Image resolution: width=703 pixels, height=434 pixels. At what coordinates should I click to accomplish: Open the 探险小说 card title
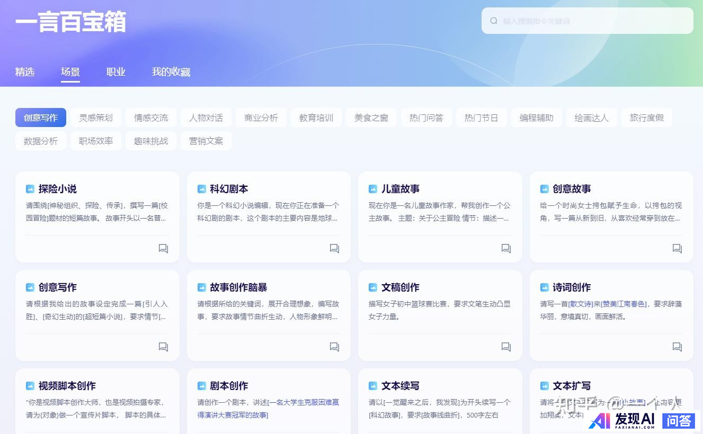(58, 189)
